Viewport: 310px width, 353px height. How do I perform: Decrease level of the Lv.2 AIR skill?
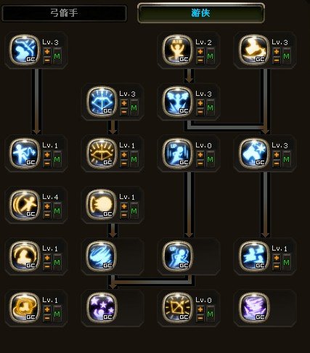pos(200,60)
